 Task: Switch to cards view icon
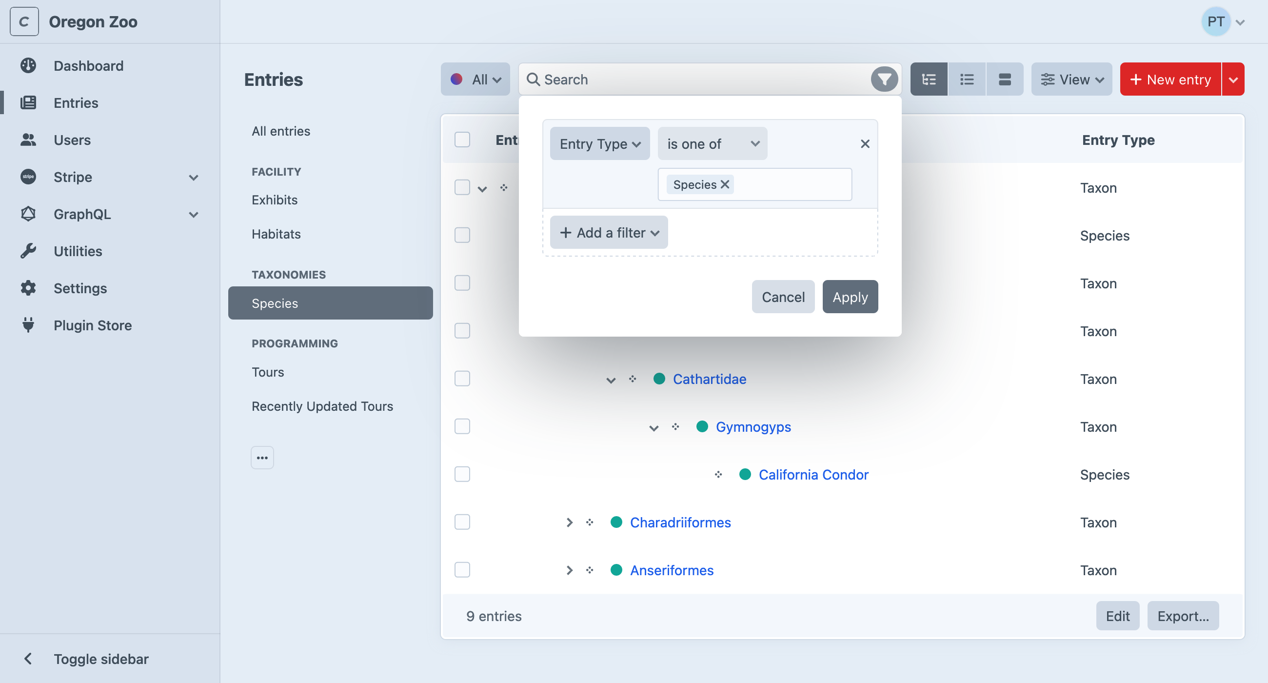(1004, 80)
